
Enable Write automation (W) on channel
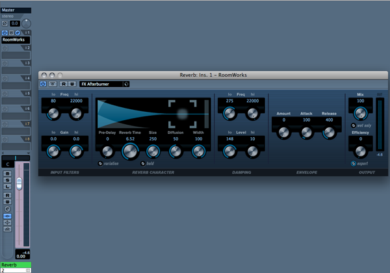tap(7, 202)
